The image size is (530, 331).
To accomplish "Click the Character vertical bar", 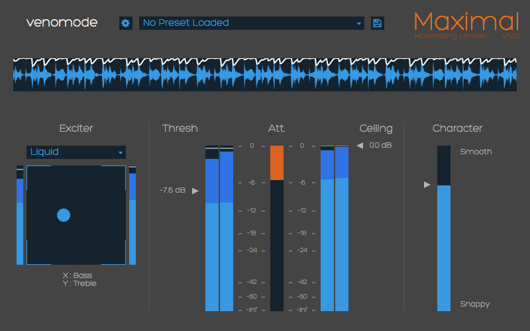I will click(x=444, y=228).
